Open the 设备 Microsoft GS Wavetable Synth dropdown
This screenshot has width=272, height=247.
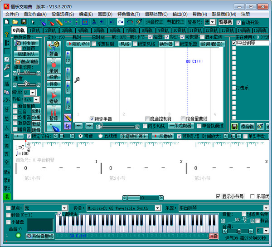(158, 208)
